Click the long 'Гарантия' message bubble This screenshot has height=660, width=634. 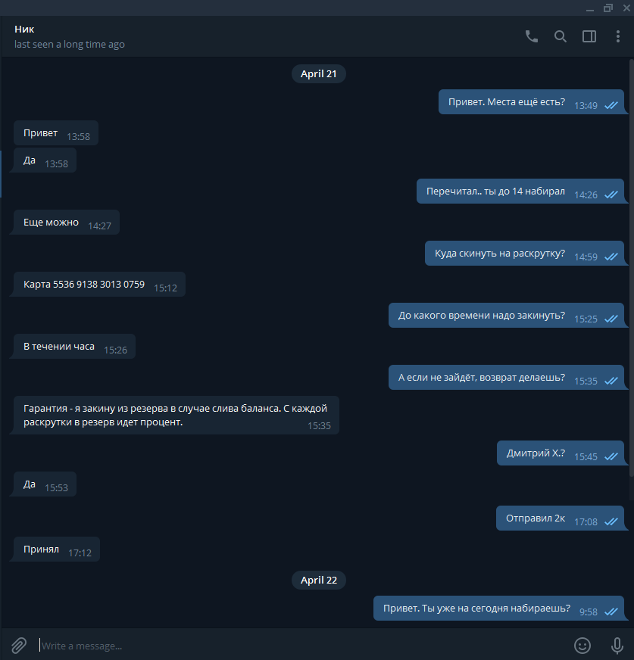176,415
